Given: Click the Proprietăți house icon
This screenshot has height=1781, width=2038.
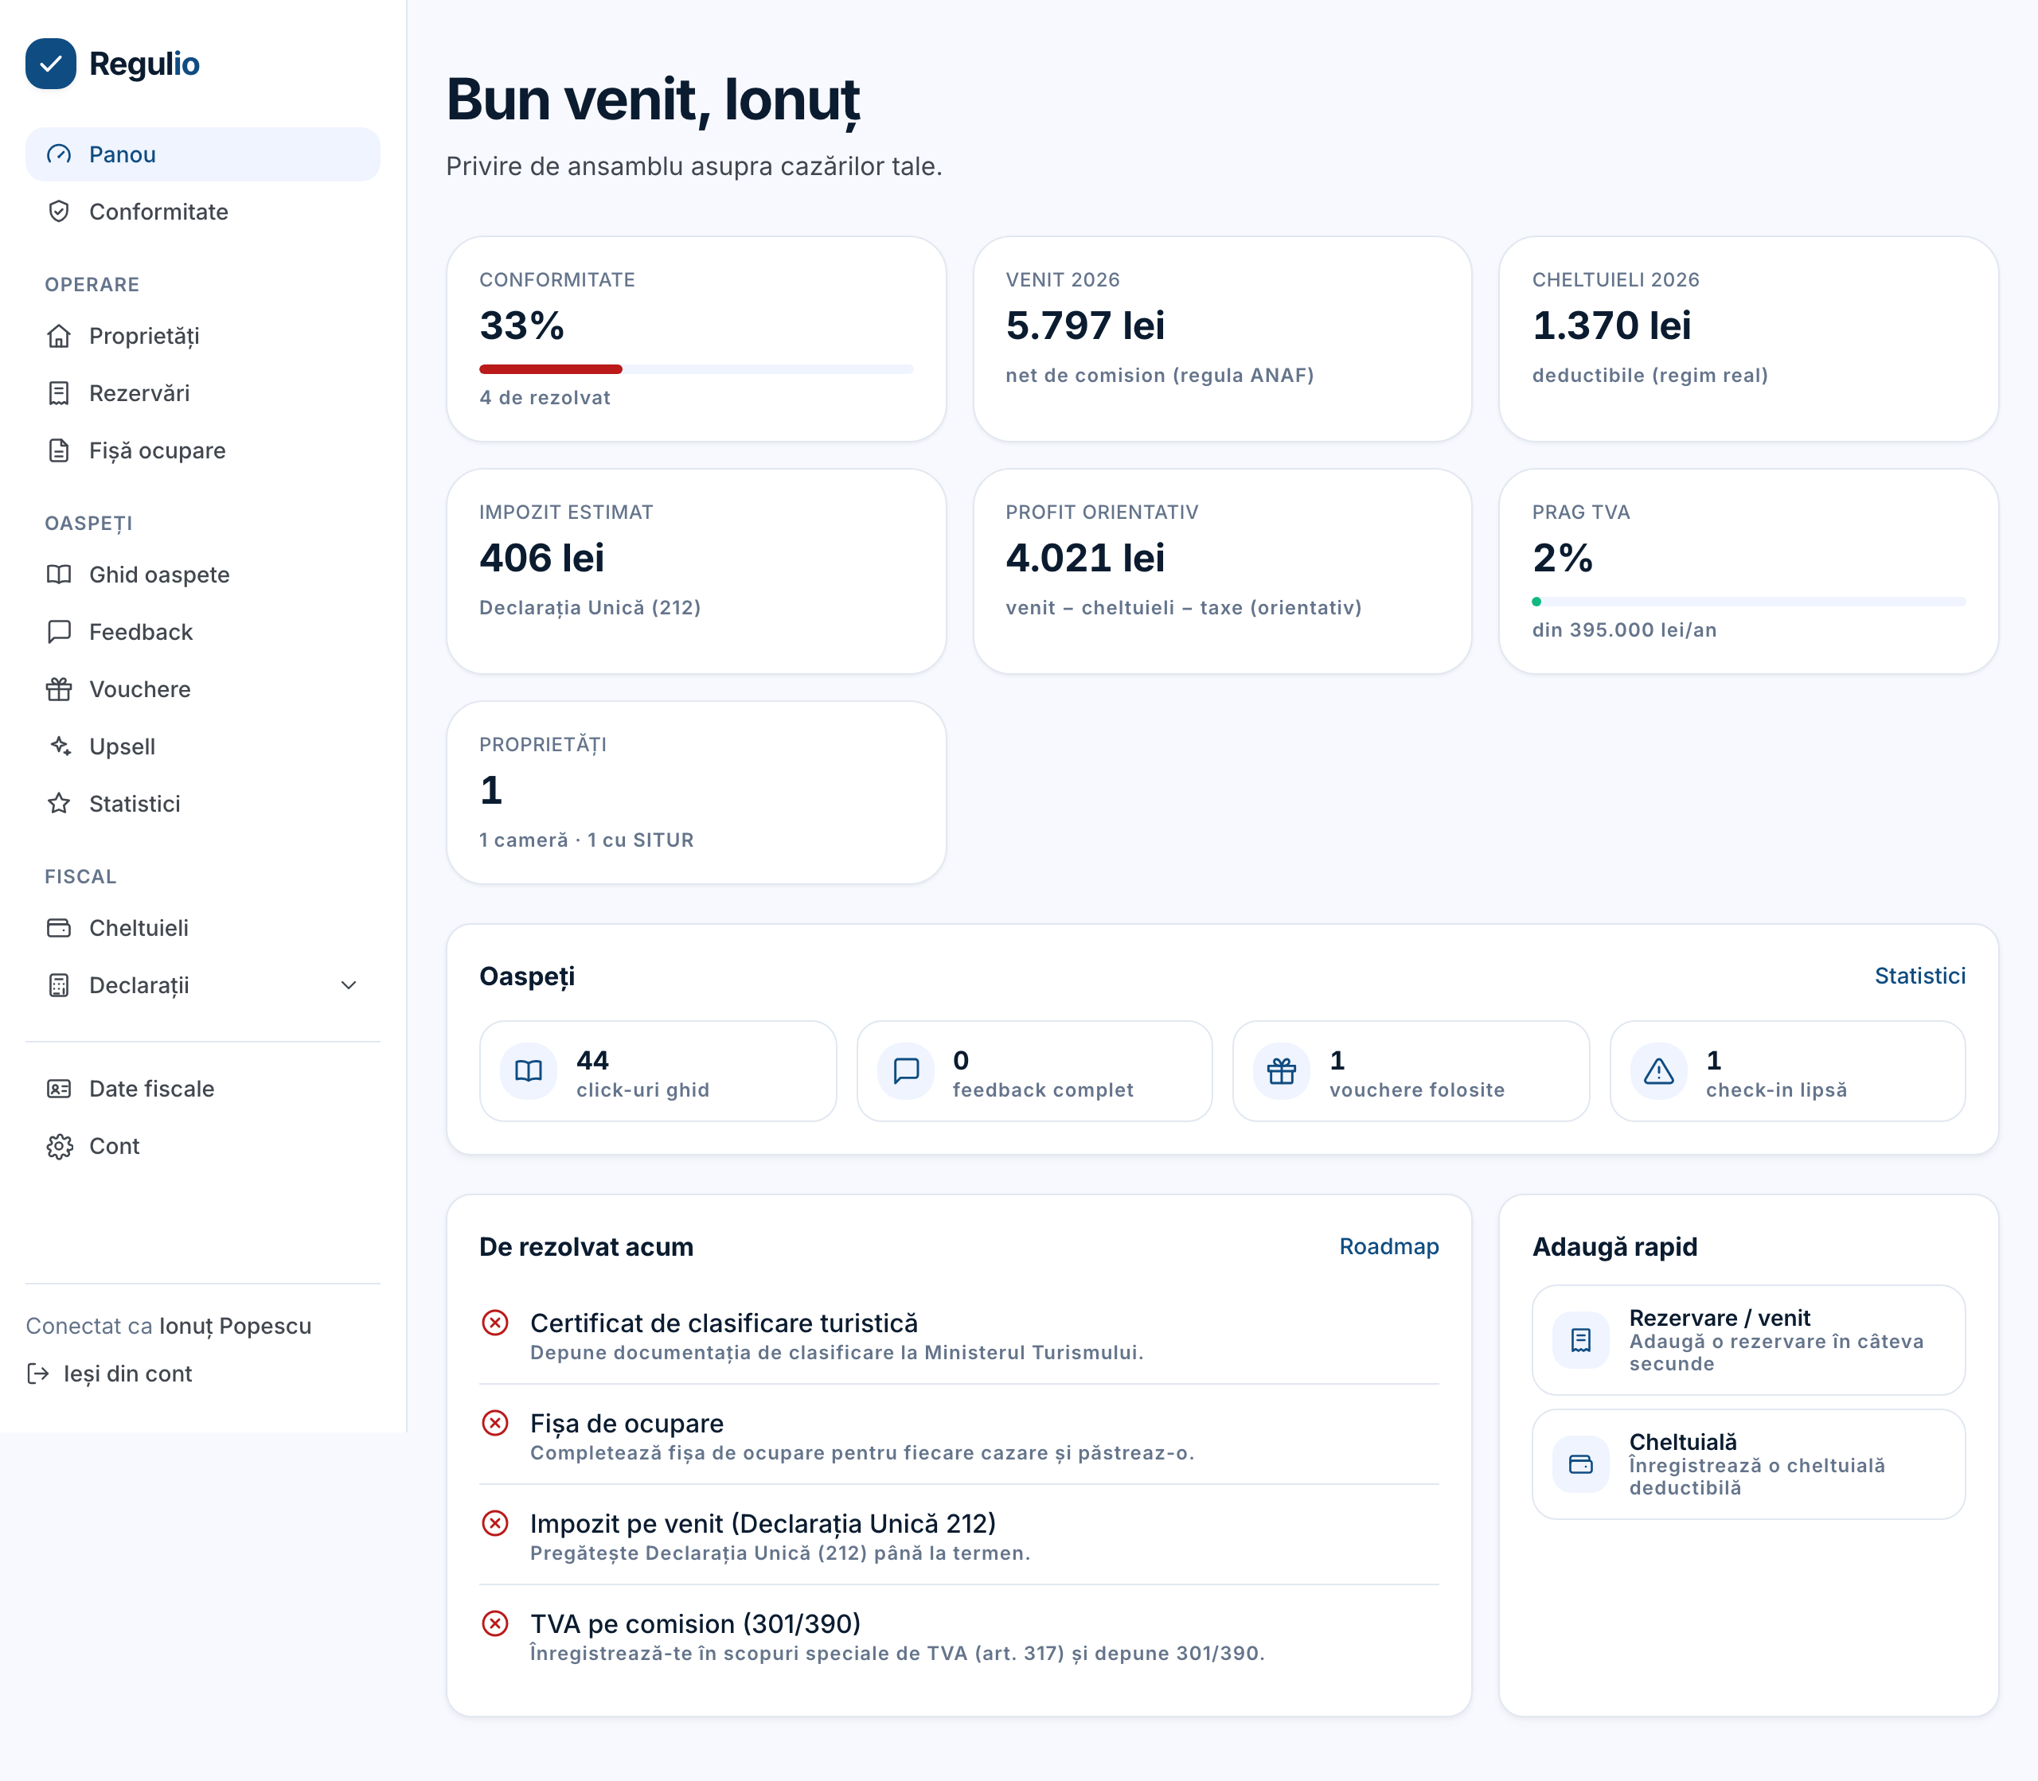Looking at the screenshot, I should (60, 336).
